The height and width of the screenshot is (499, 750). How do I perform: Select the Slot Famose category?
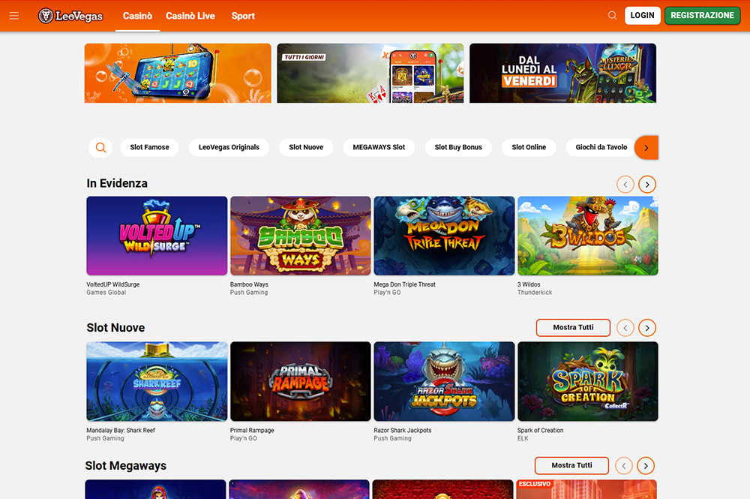point(149,147)
